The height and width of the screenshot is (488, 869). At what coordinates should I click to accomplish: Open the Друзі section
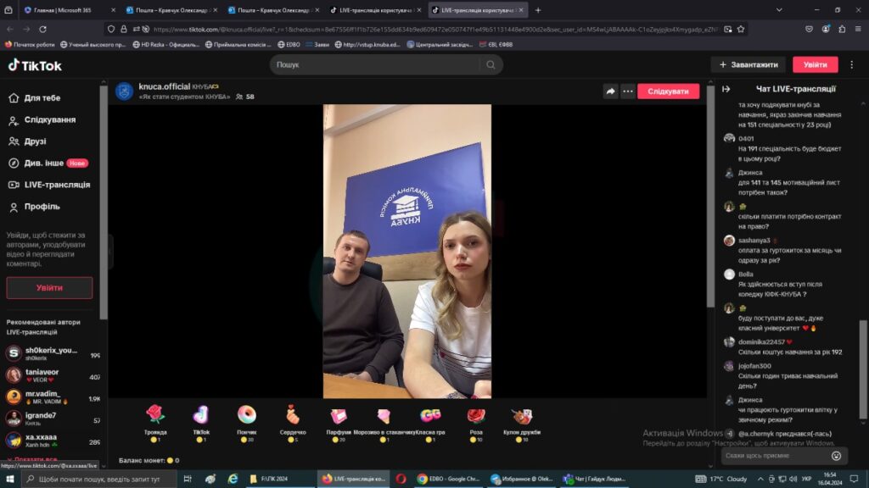point(28,141)
